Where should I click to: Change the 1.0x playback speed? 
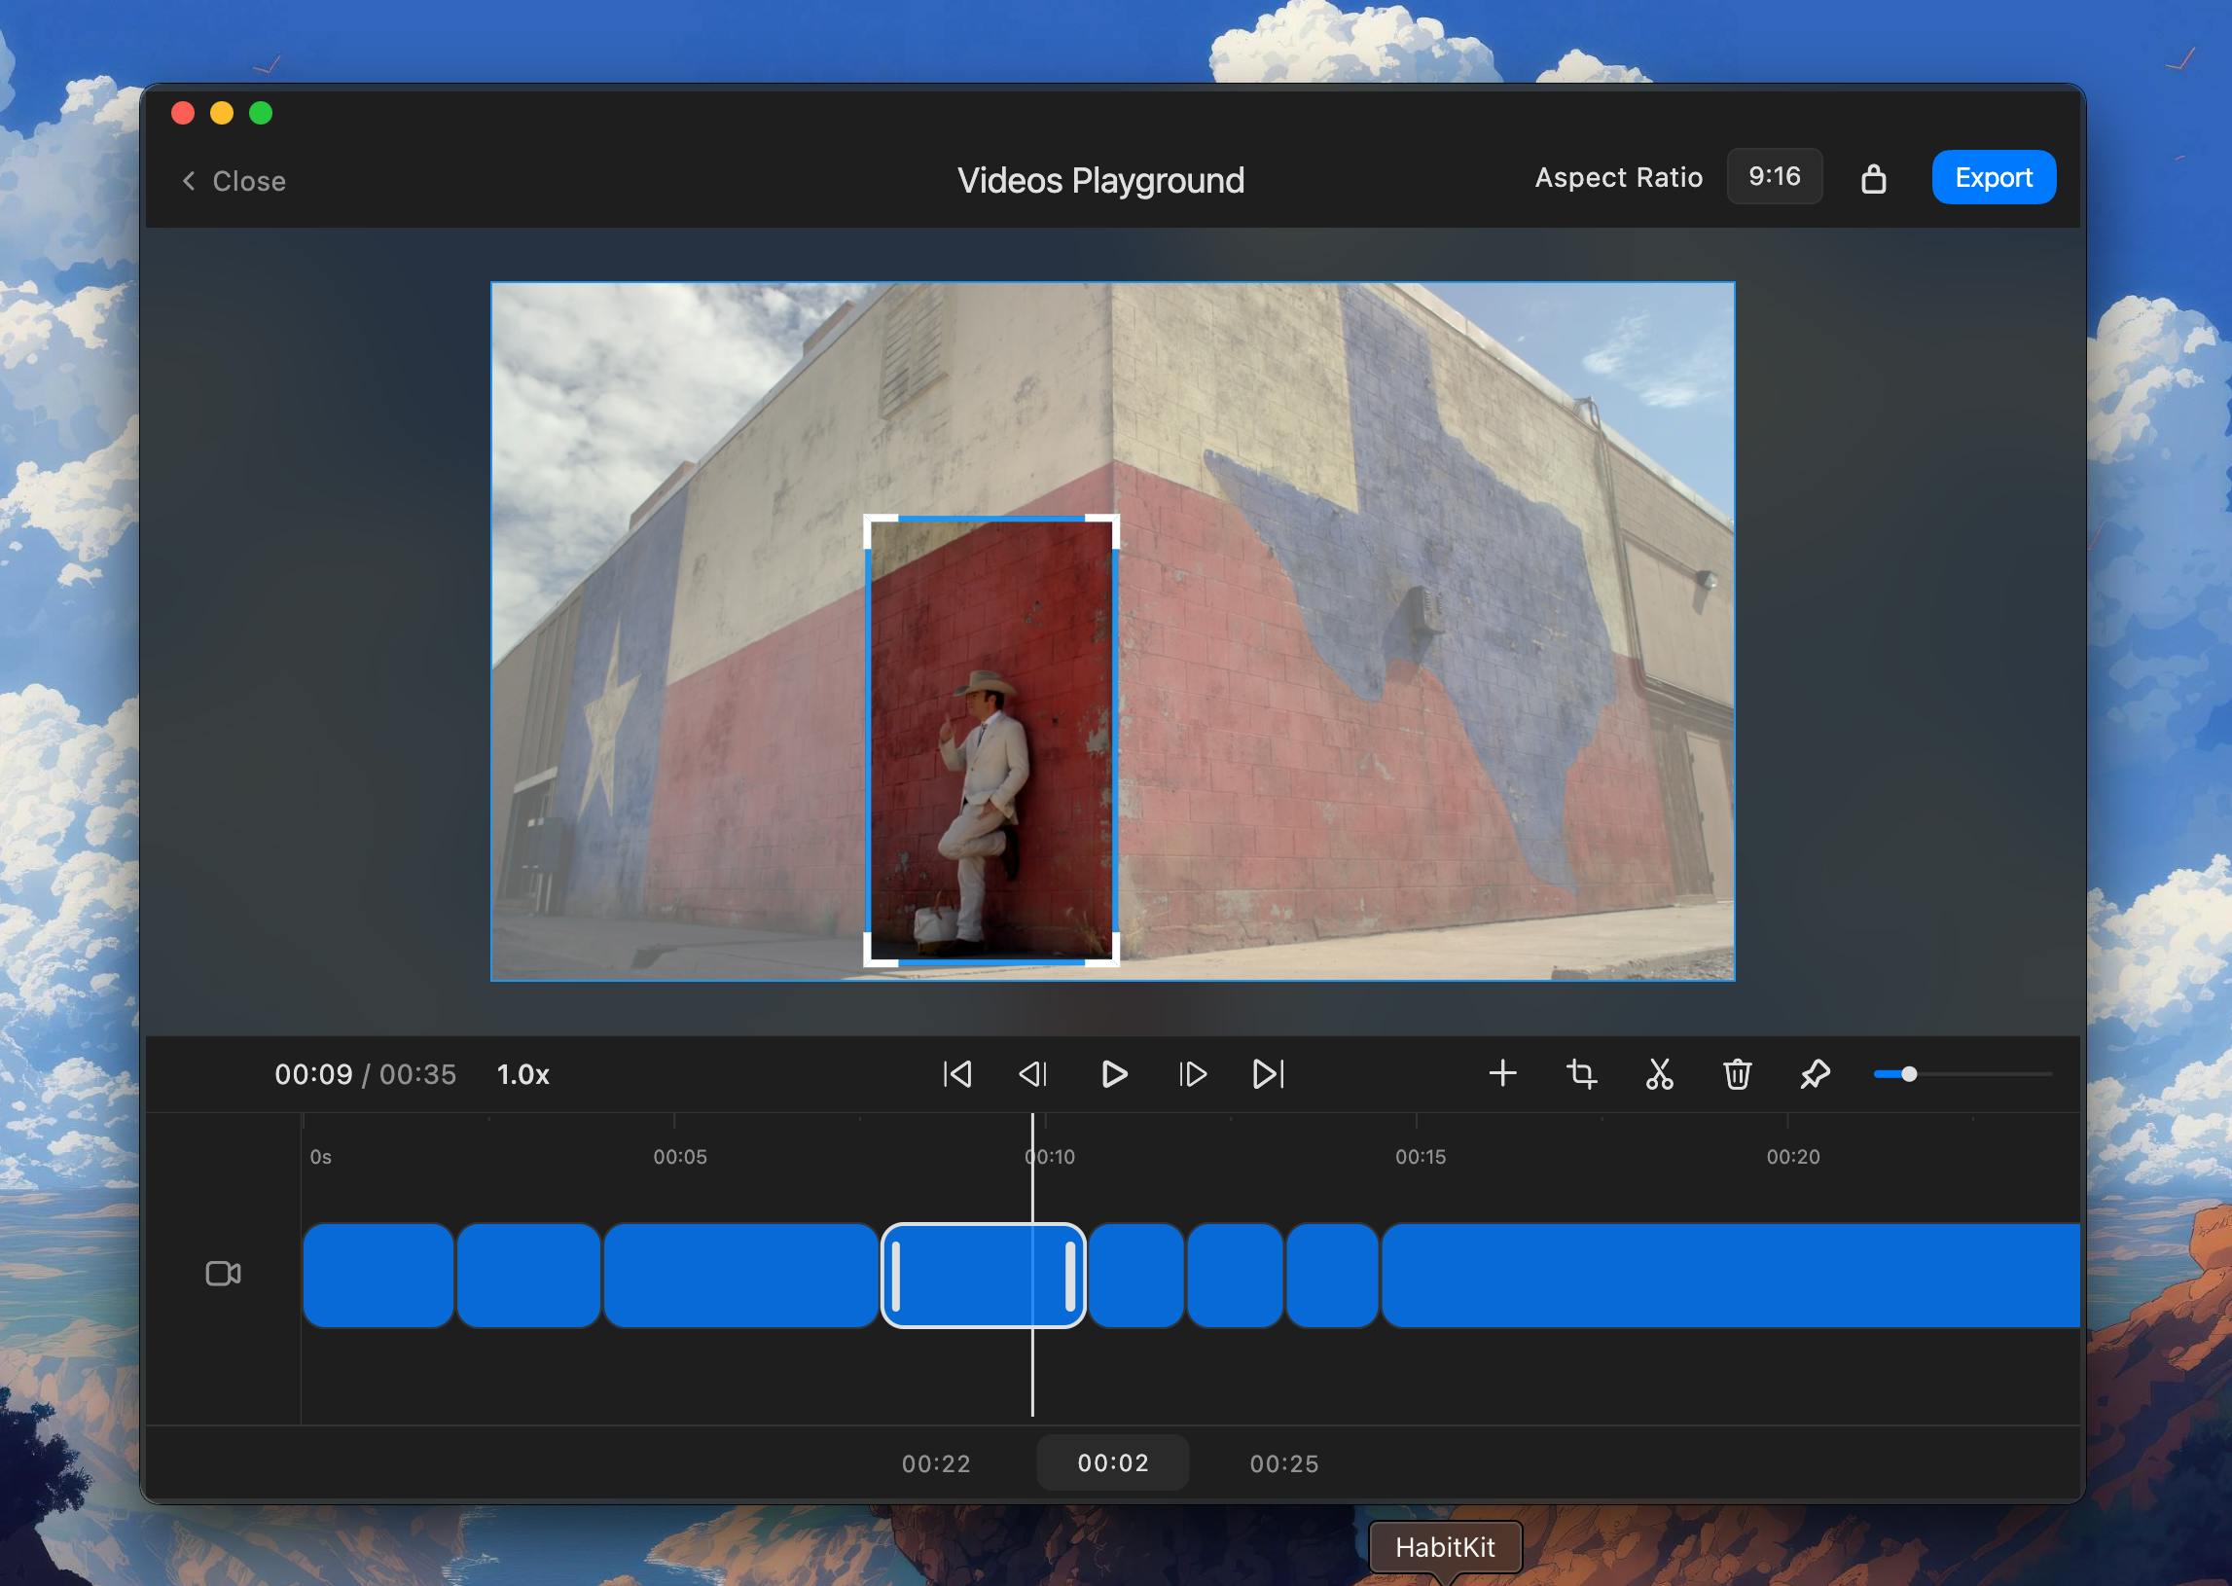(x=523, y=1074)
